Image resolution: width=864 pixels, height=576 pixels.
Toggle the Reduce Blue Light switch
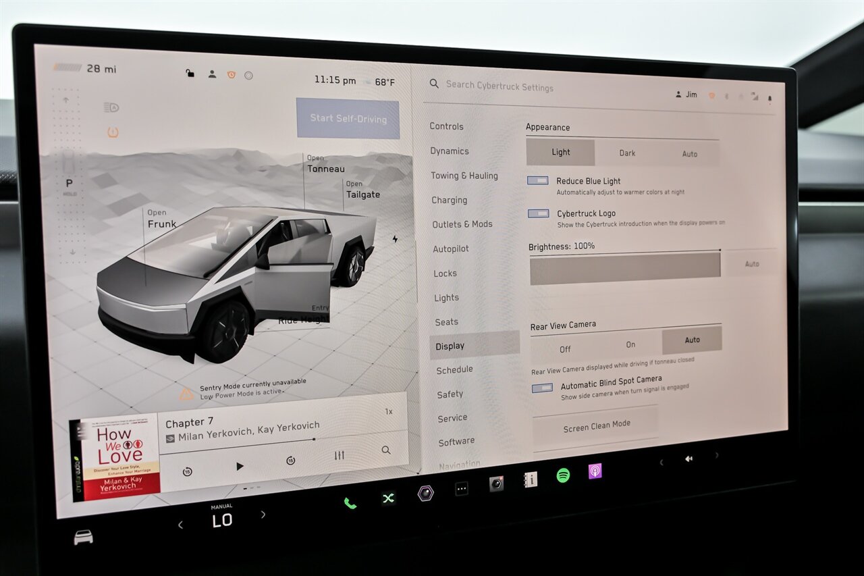[538, 181]
